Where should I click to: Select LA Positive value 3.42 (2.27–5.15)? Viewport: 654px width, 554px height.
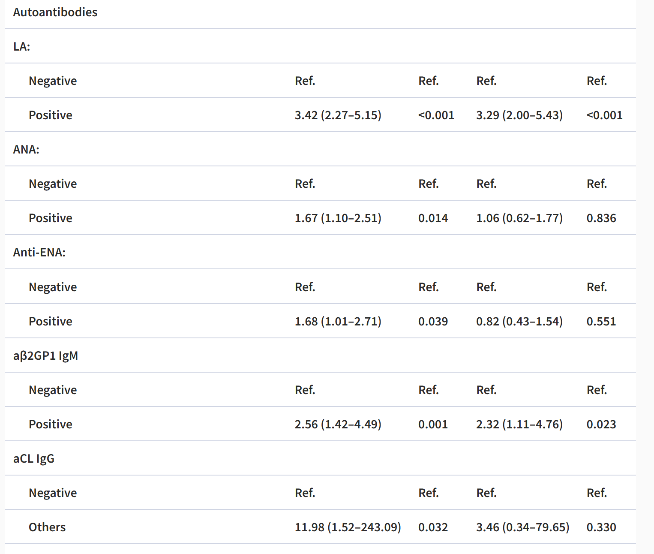pyautogui.click(x=338, y=115)
